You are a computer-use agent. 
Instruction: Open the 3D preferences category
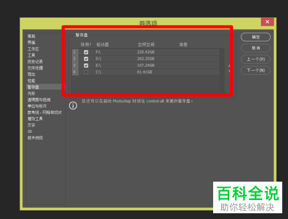point(30,132)
